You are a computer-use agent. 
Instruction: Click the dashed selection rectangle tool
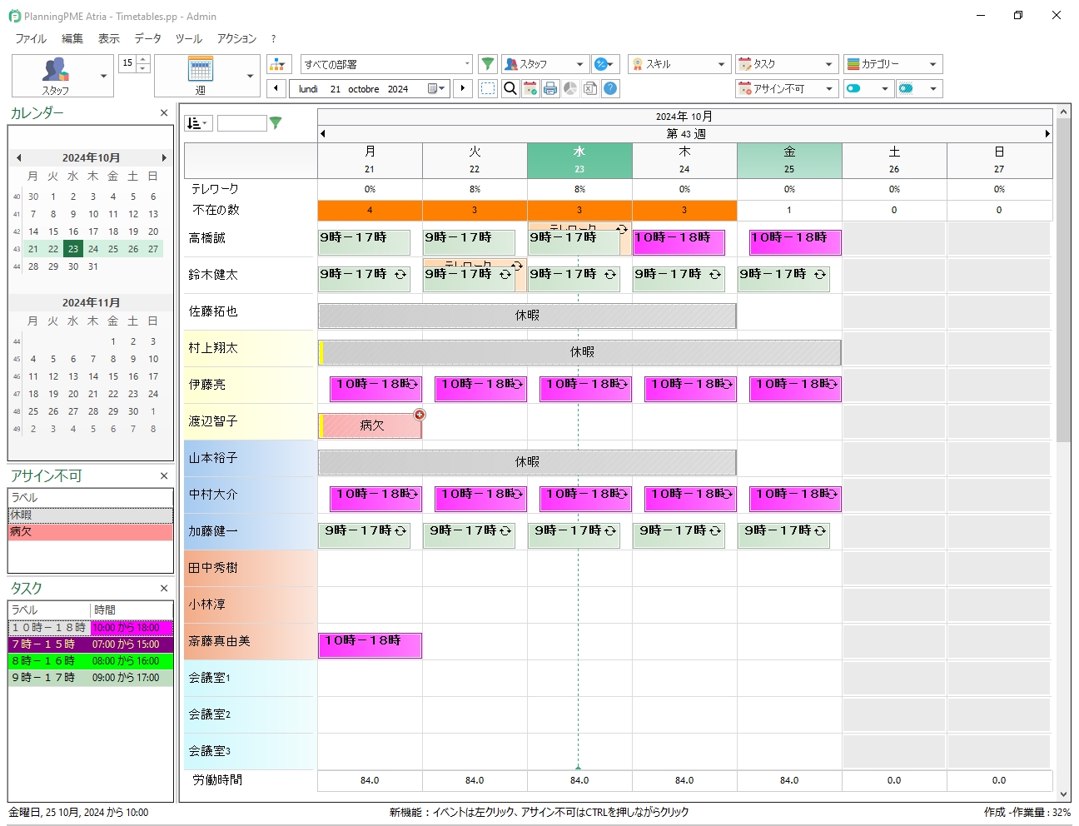pos(488,88)
